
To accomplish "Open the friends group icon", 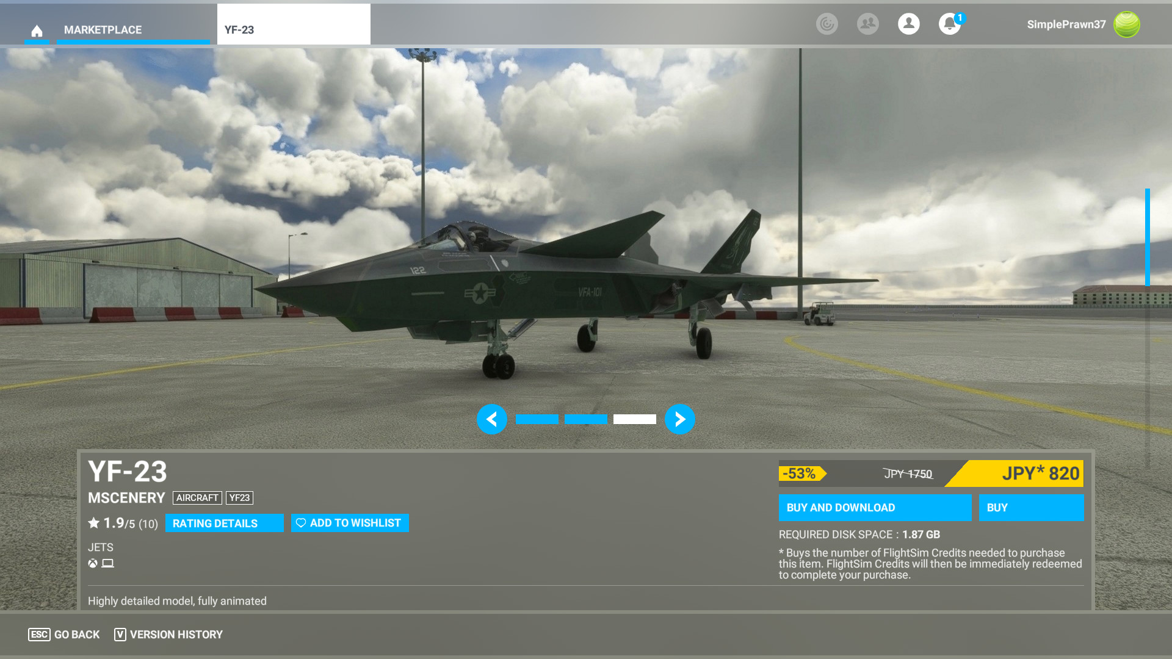I will (867, 24).
